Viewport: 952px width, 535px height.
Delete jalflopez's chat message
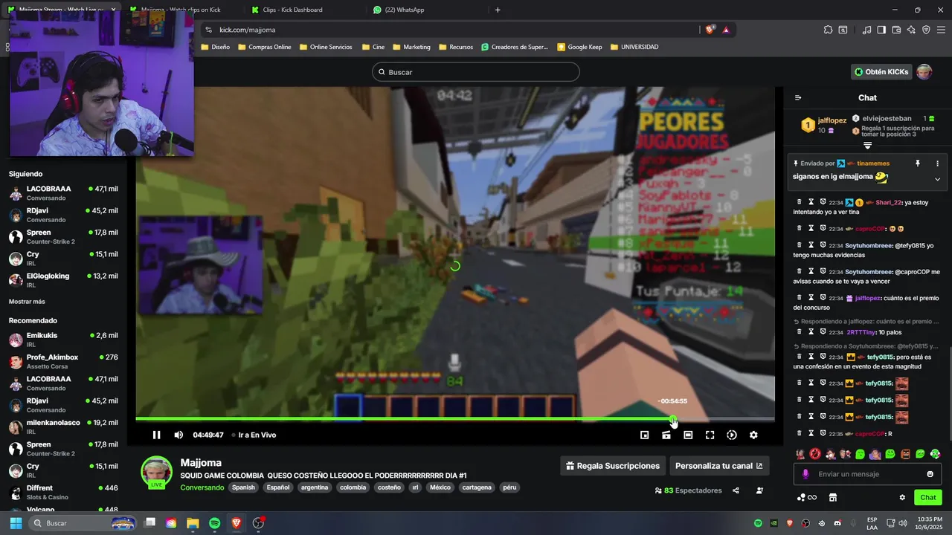pos(800,298)
